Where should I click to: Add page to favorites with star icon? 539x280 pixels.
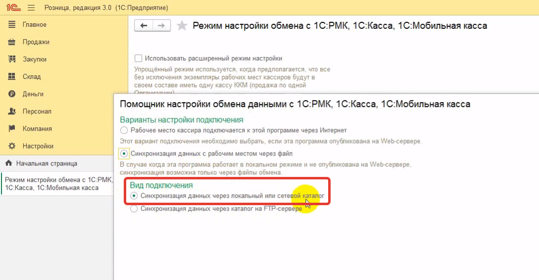click(x=182, y=25)
